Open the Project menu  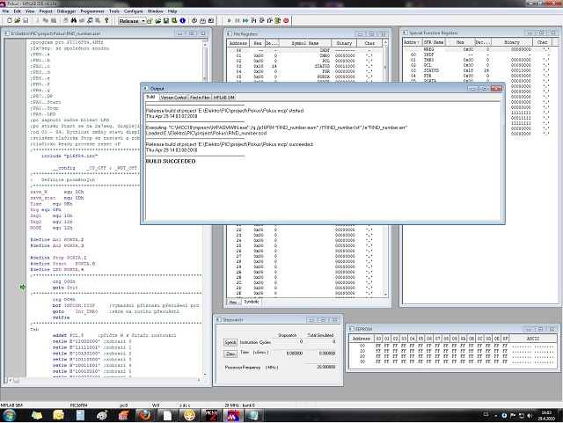(x=46, y=11)
